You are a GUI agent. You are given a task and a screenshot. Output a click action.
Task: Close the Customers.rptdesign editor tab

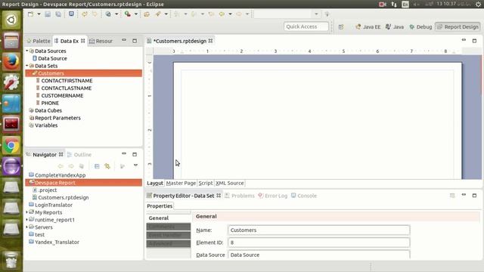click(210, 41)
